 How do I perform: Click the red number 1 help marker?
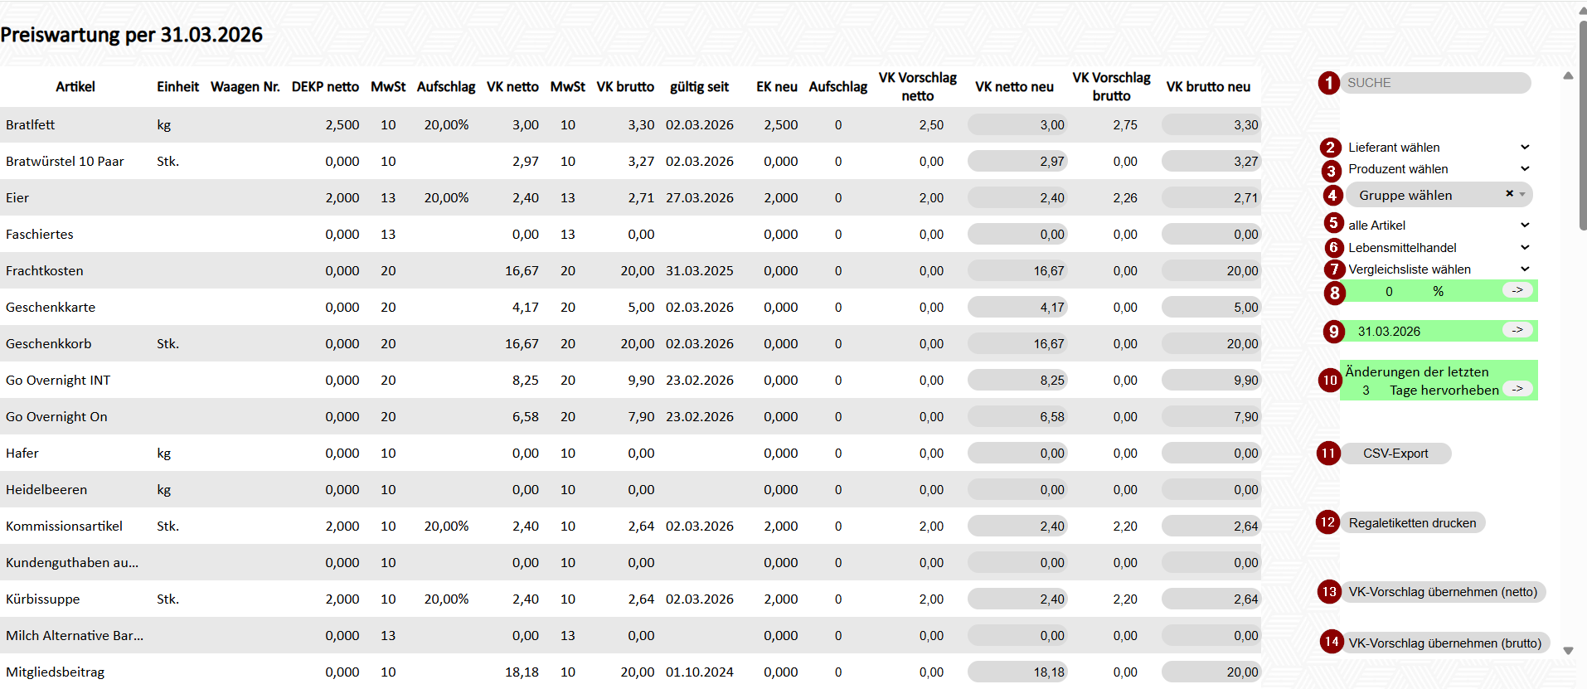1329,83
